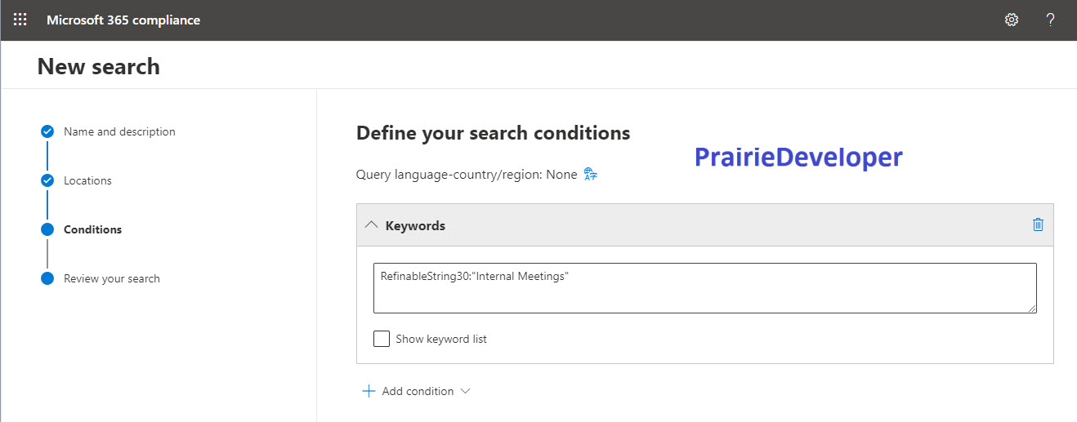Select the Conditions step label

click(x=92, y=229)
